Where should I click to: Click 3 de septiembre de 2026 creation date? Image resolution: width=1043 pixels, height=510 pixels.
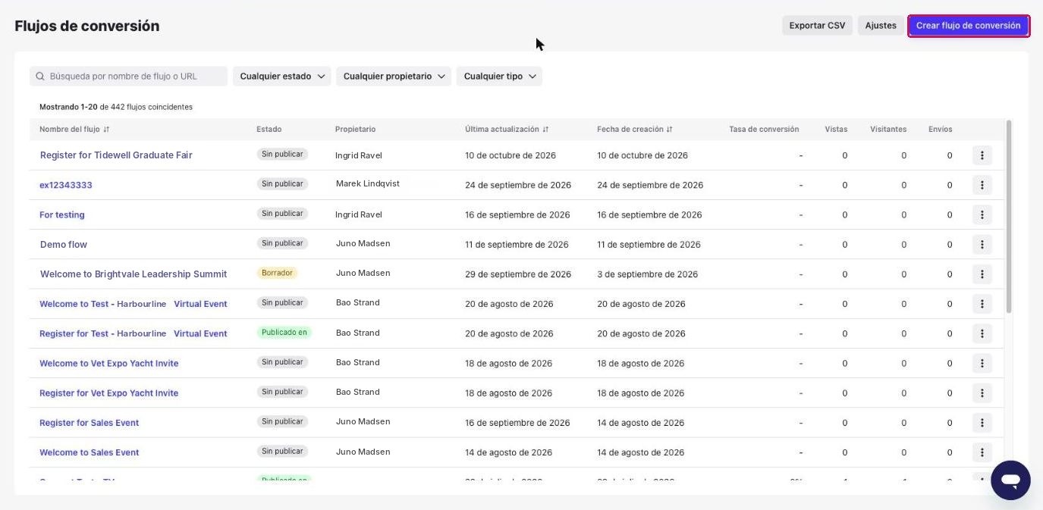click(x=648, y=274)
